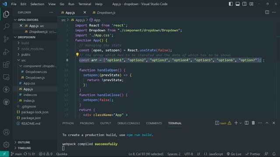Click errors and warnings count in status bar
The image size is (280, 157).
[x=45, y=154]
